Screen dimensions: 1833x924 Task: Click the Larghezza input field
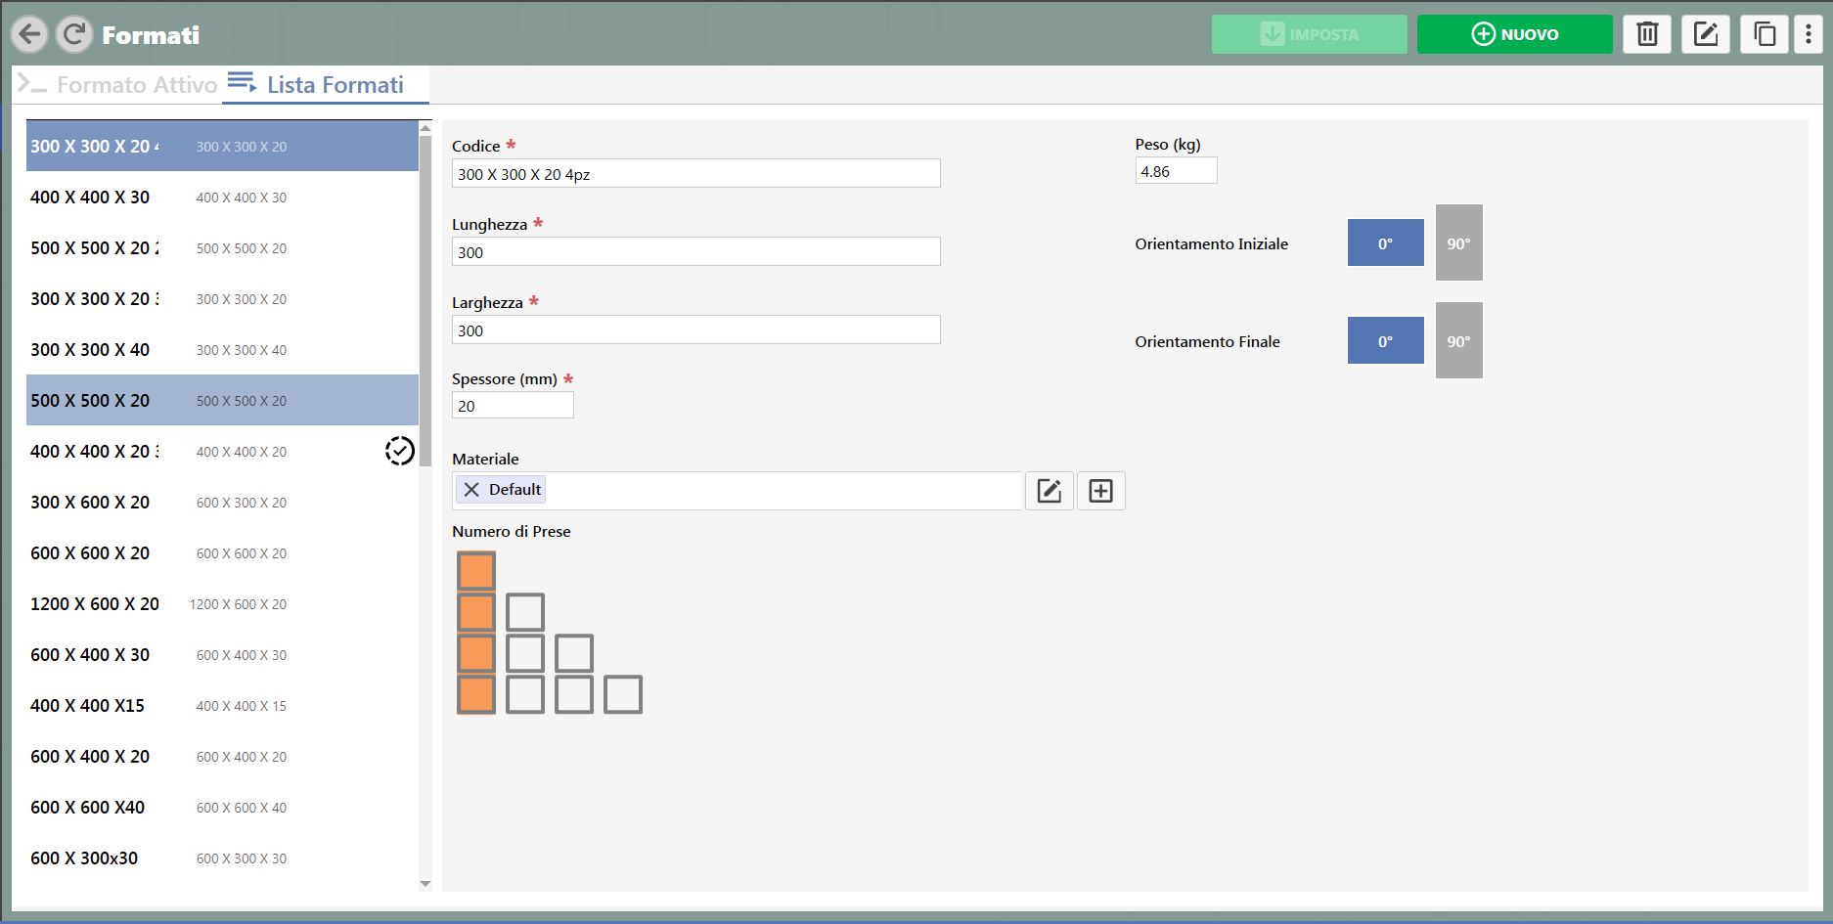(x=696, y=330)
